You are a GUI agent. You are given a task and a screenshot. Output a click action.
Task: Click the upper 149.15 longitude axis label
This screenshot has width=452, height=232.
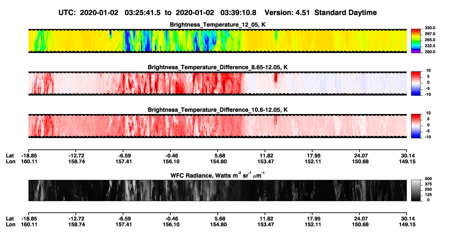click(407, 162)
